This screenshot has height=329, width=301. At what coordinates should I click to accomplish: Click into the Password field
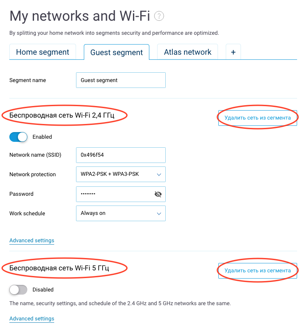pyautogui.click(x=115, y=194)
